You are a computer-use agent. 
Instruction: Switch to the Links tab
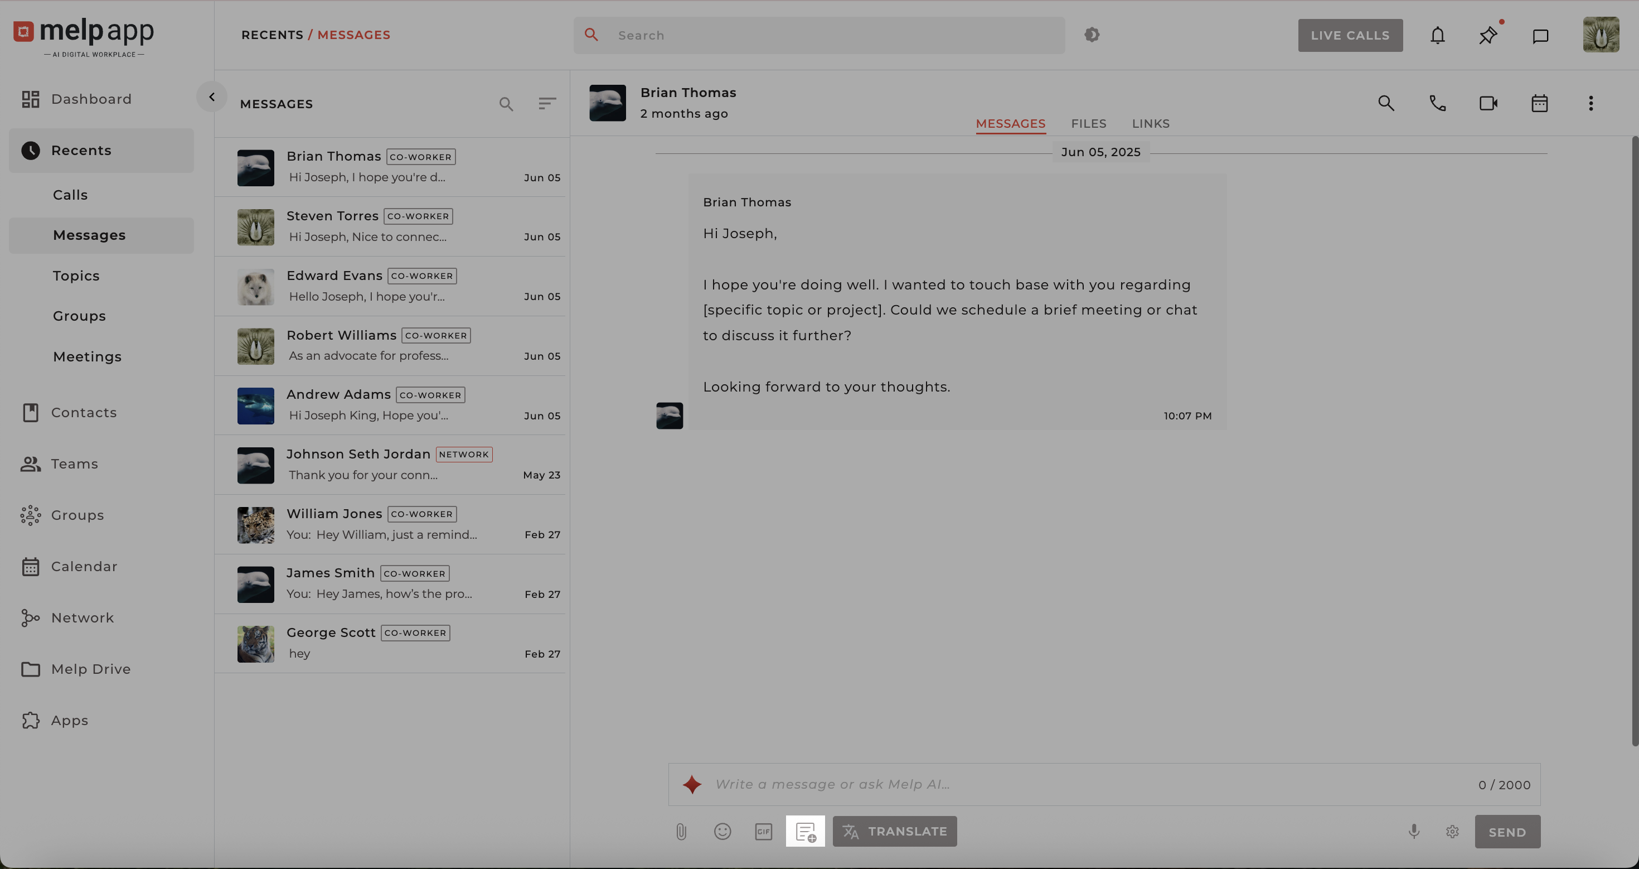(1150, 123)
